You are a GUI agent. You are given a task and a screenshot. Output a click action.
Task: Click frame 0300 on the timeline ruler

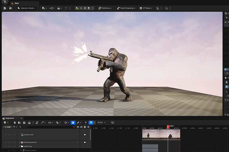(185, 128)
